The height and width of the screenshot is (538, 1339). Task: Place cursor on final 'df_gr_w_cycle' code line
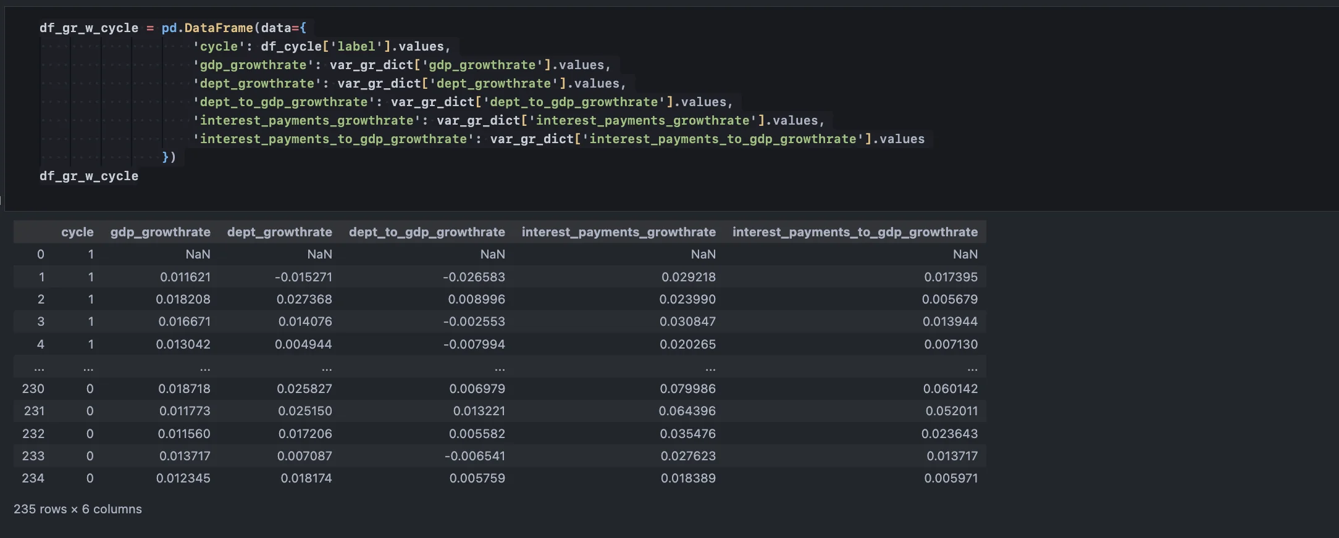point(89,176)
